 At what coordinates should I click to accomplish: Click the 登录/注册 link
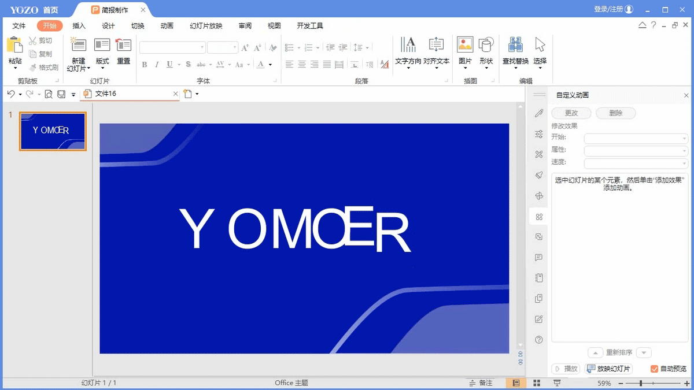tap(609, 9)
